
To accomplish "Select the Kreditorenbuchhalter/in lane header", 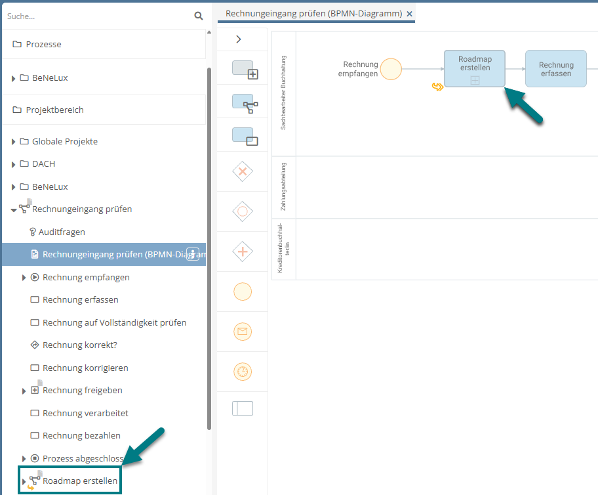I will click(283, 249).
